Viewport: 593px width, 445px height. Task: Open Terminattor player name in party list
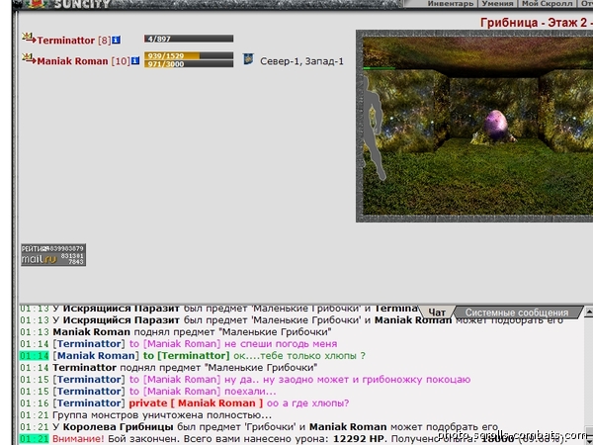(x=66, y=41)
